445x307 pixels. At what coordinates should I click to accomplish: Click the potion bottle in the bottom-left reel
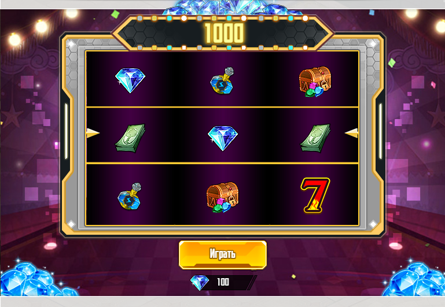coord(130,196)
